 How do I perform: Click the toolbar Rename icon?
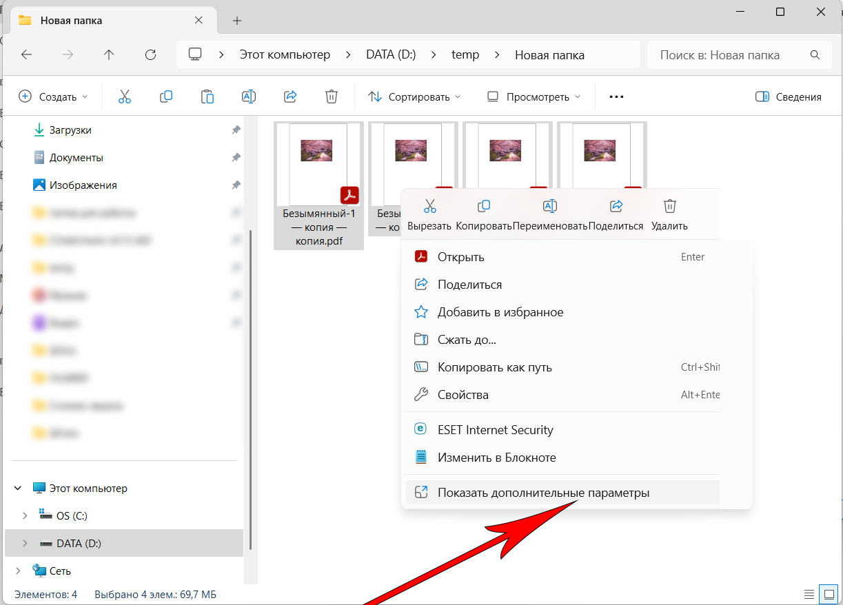249,97
